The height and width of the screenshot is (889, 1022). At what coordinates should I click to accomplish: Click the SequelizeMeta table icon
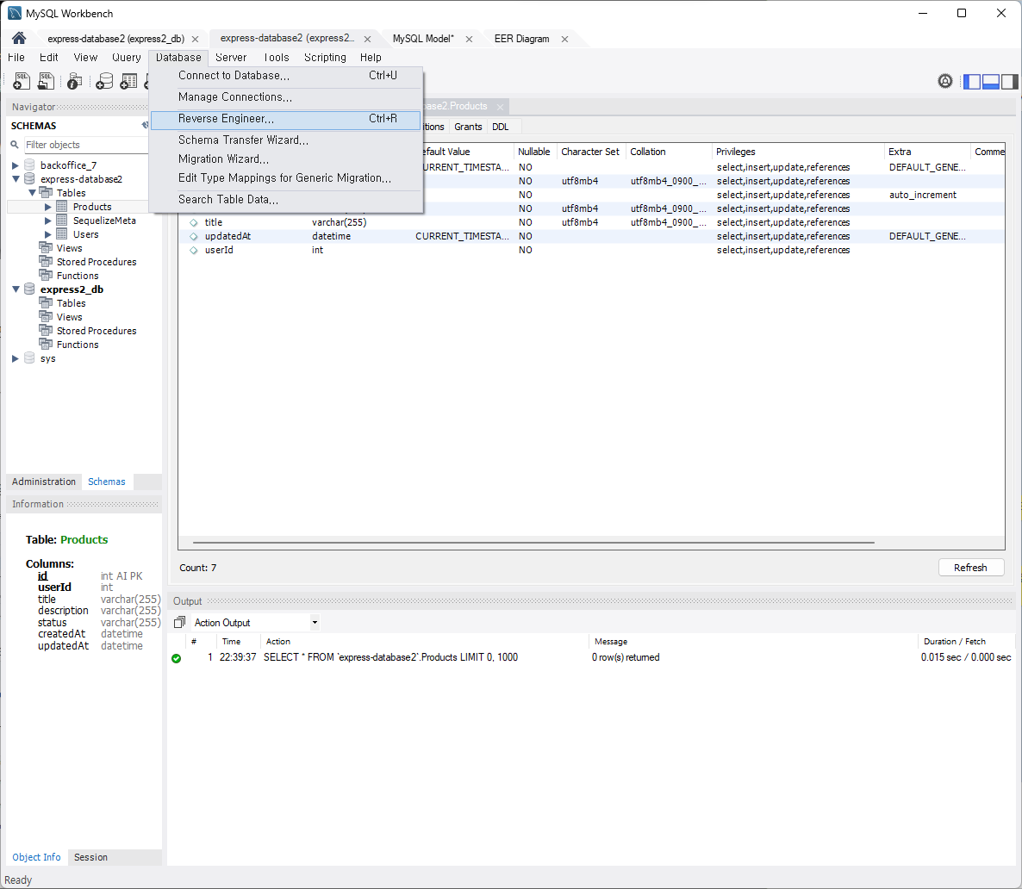[x=62, y=221]
